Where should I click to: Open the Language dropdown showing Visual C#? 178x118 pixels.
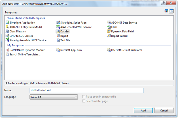point(54,97)
